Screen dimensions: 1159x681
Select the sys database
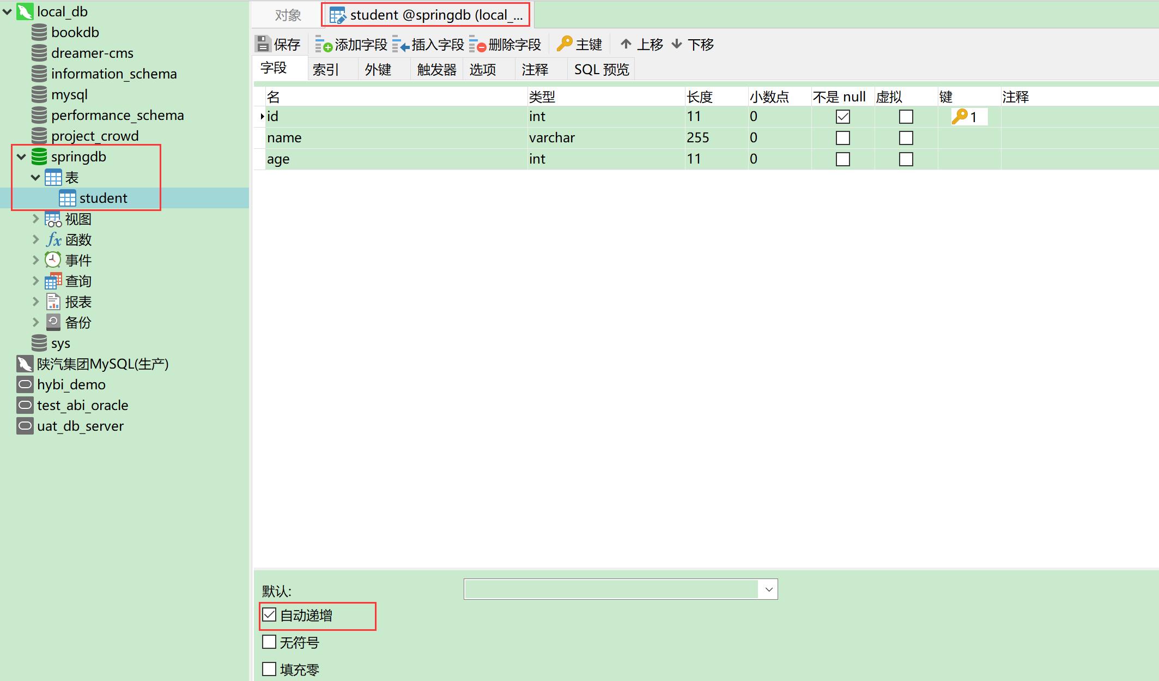point(60,343)
